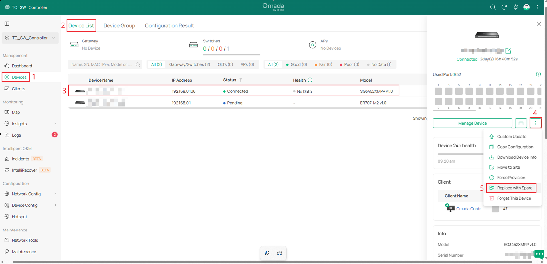Open the device three-dot actions menu
Screen dimensions: 547x264
point(535,123)
